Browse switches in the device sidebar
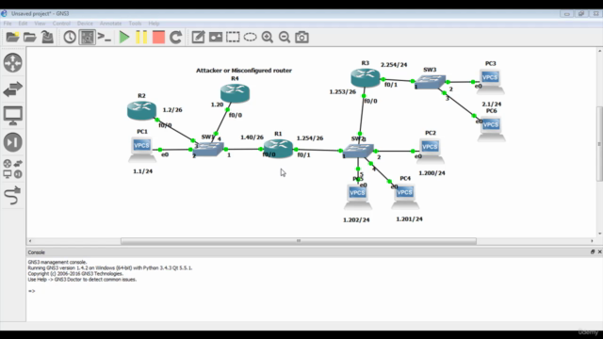This screenshot has width=603, height=339. (12, 89)
